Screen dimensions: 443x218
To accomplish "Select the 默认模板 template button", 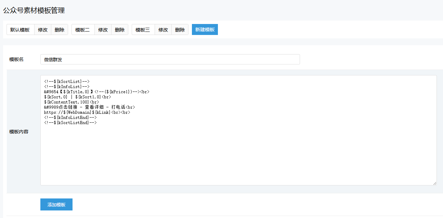I will pyautogui.click(x=20, y=30).
